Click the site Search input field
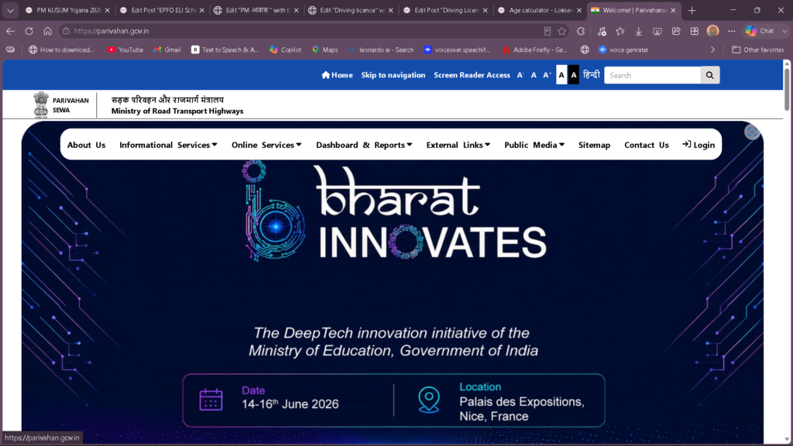This screenshot has height=446, width=793. click(652, 75)
